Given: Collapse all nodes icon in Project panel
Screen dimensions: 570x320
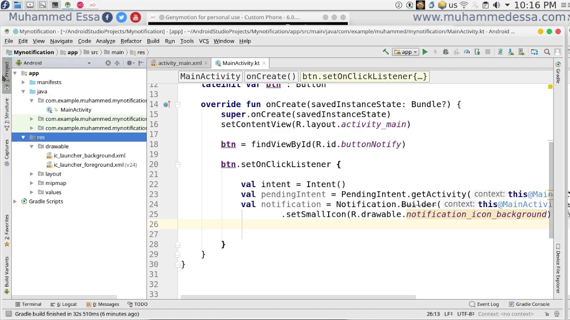Looking at the screenshot, I should (x=117, y=63).
